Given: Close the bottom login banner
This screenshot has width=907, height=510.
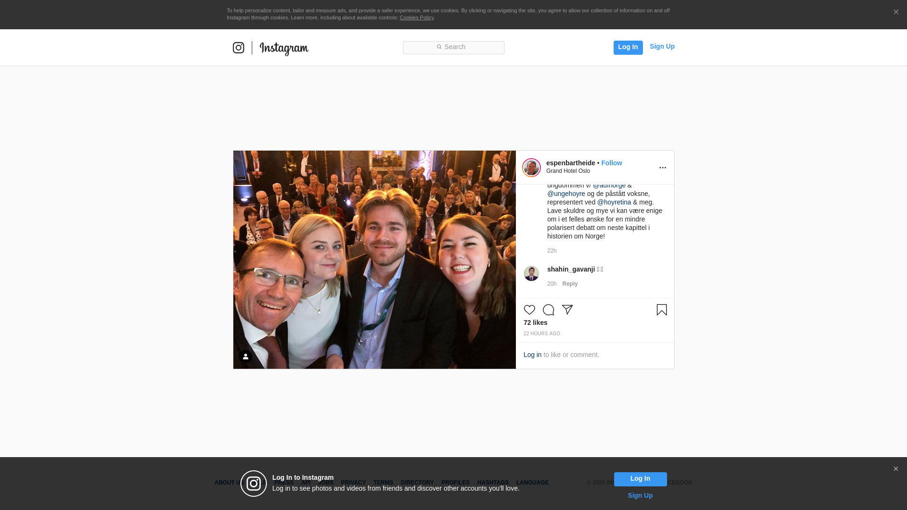Looking at the screenshot, I should (x=895, y=469).
